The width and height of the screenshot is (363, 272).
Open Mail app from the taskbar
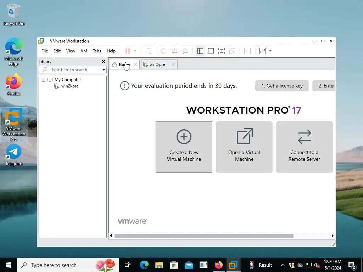pos(189,265)
